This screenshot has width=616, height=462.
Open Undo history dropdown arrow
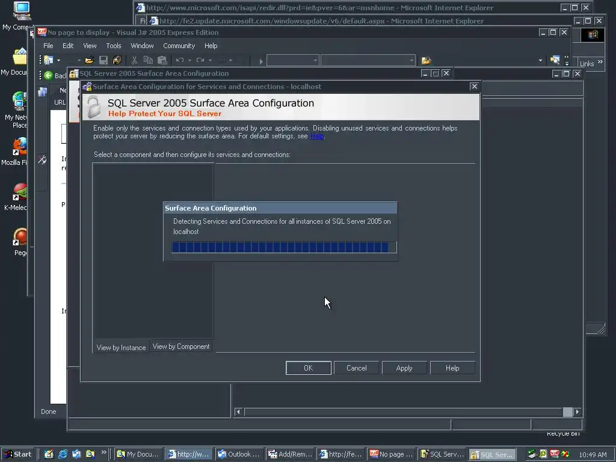(189, 61)
